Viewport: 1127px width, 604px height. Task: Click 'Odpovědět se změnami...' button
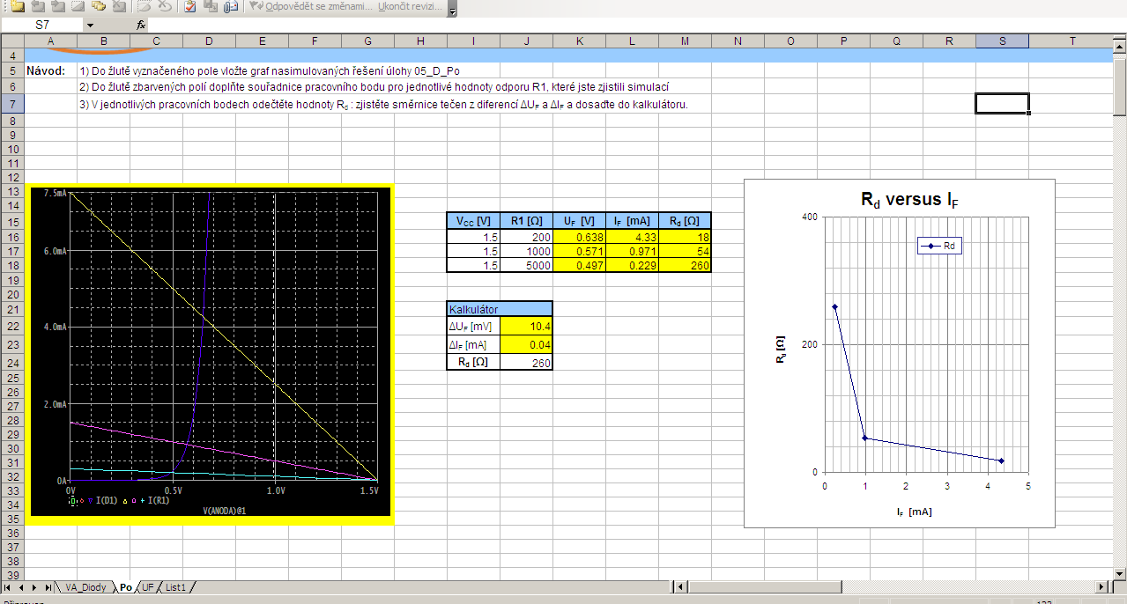[310, 6]
